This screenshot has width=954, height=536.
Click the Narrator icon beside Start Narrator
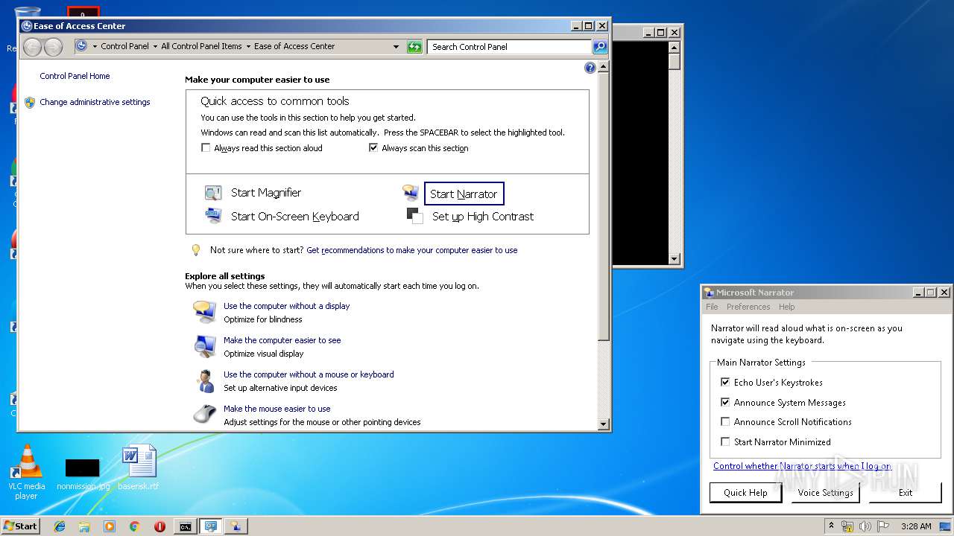coord(411,193)
